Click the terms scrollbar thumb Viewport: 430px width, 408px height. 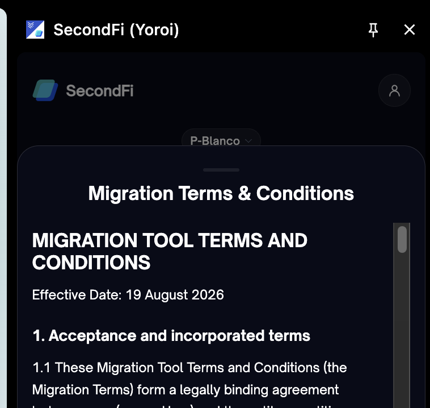pos(402,239)
